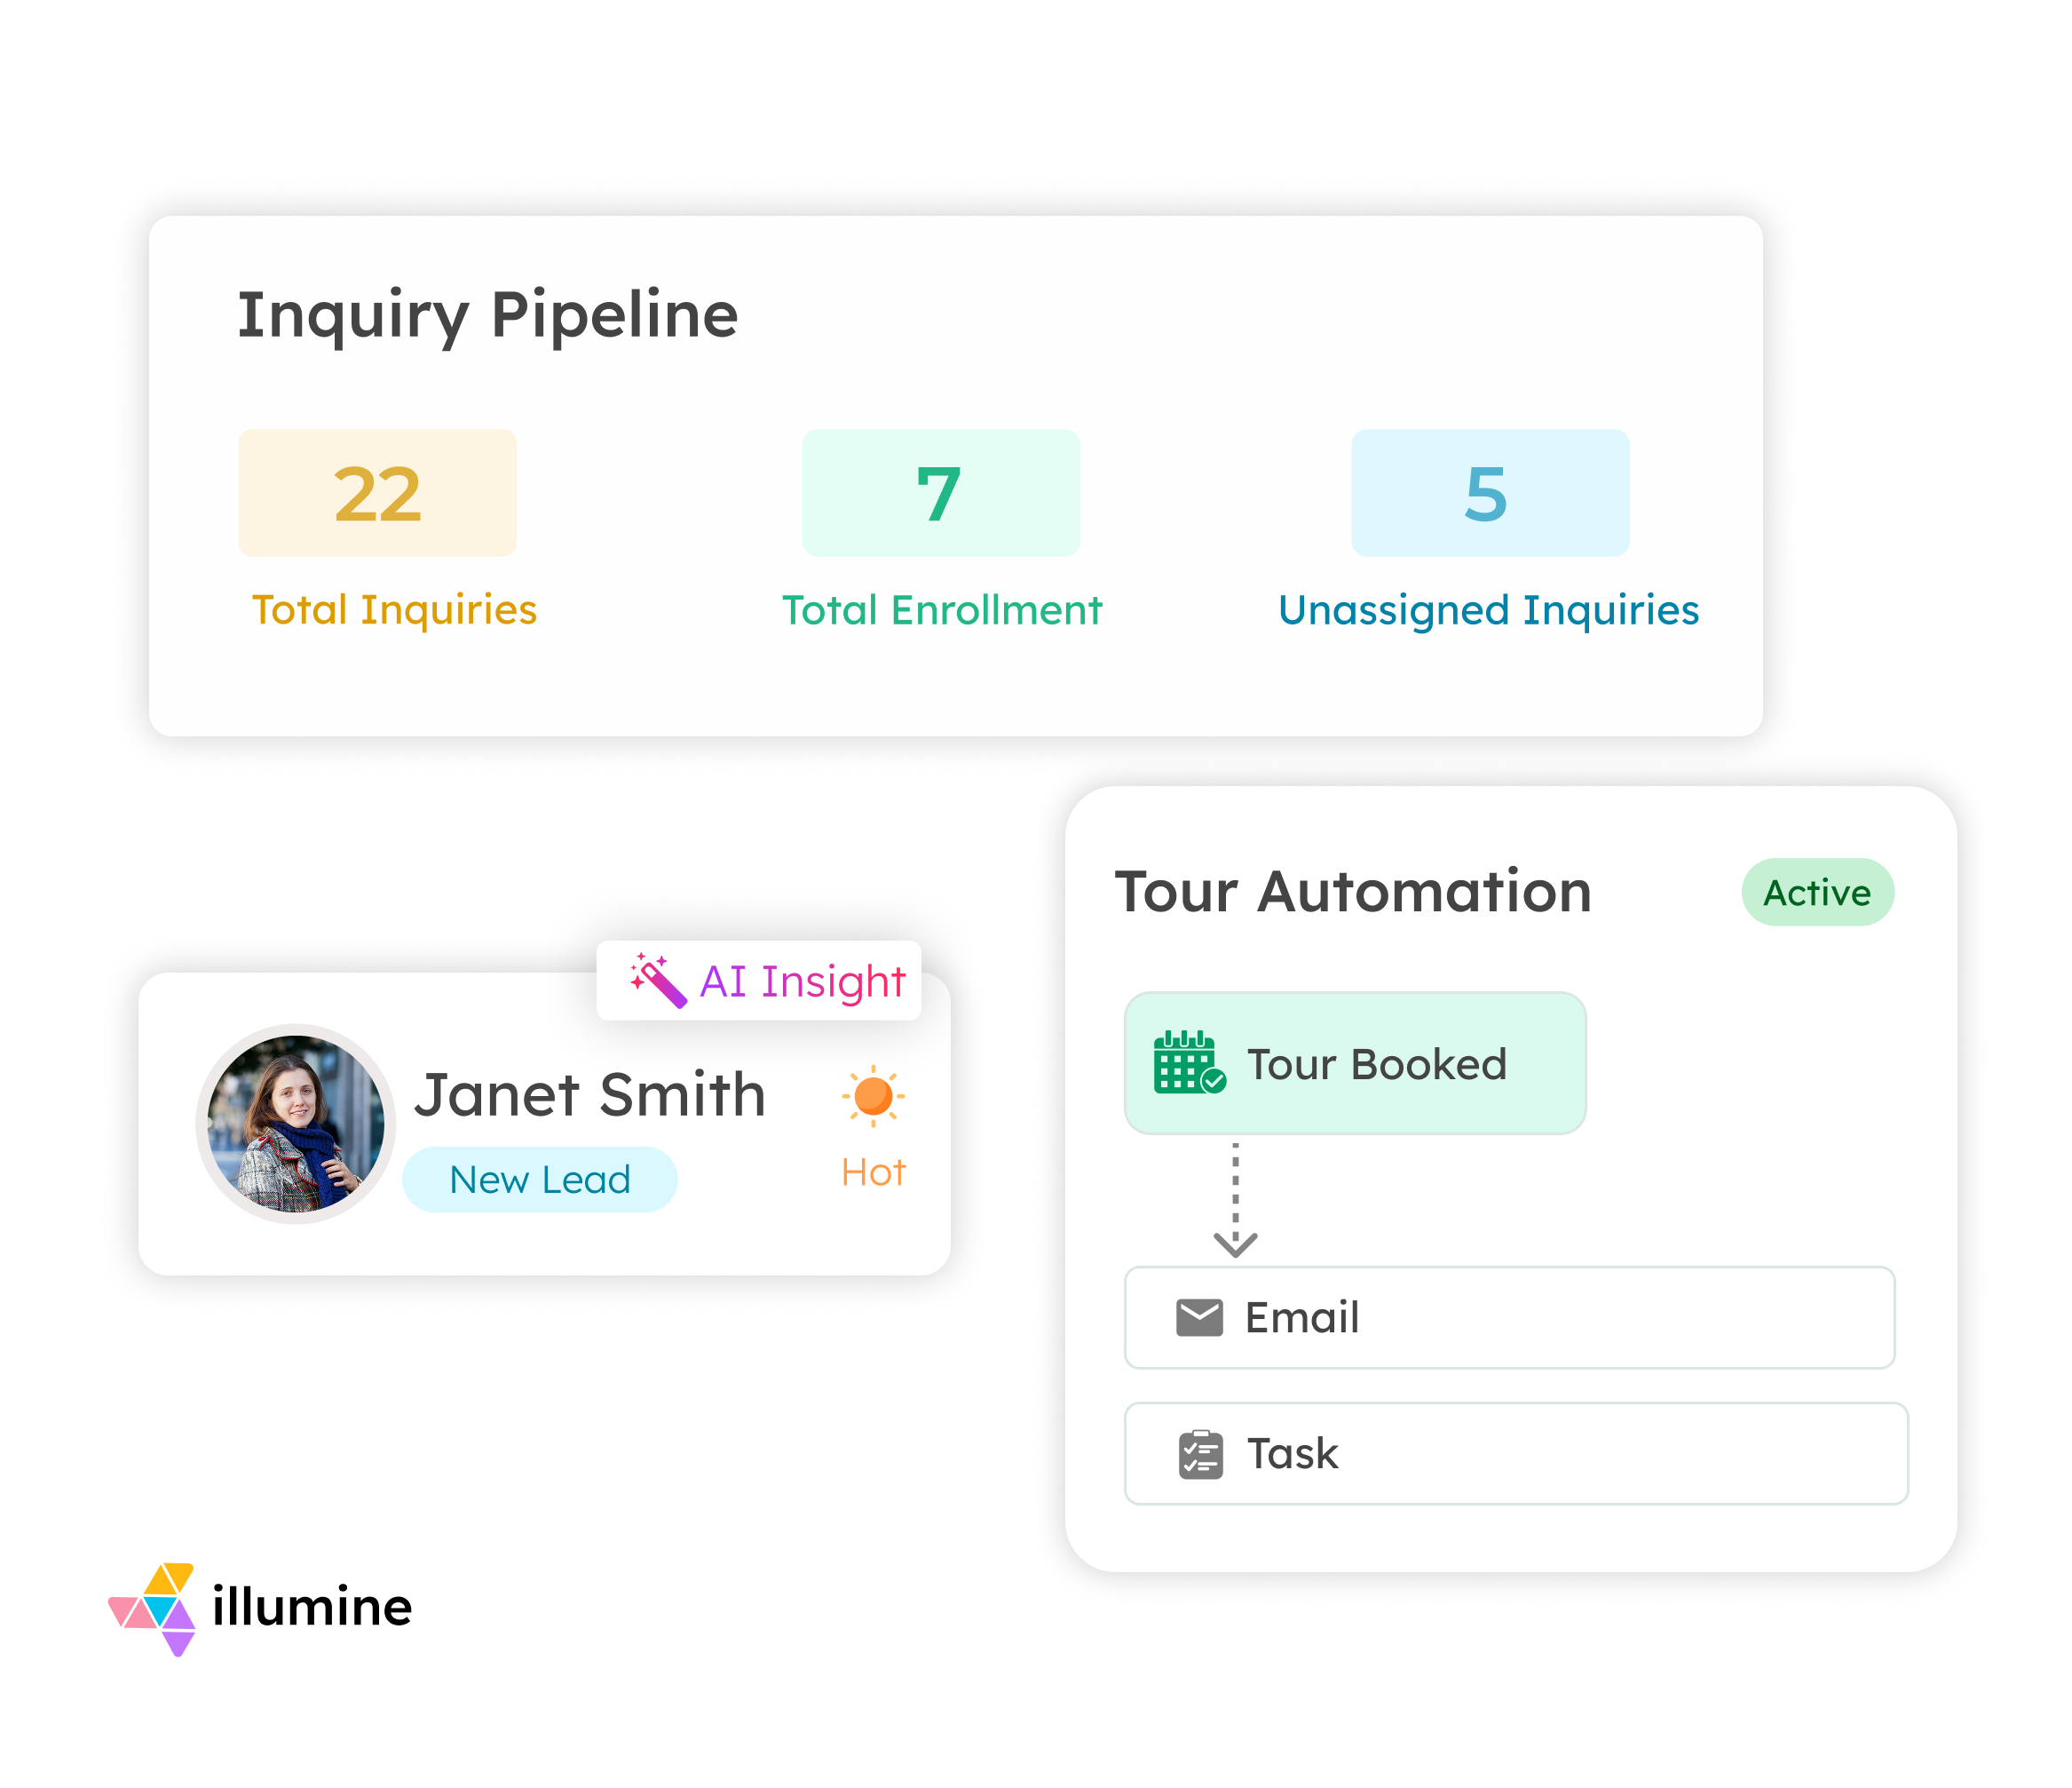This screenshot has width=2072, height=1788.
Task: Click the gray envelope Email icon
Action: point(1199,1318)
